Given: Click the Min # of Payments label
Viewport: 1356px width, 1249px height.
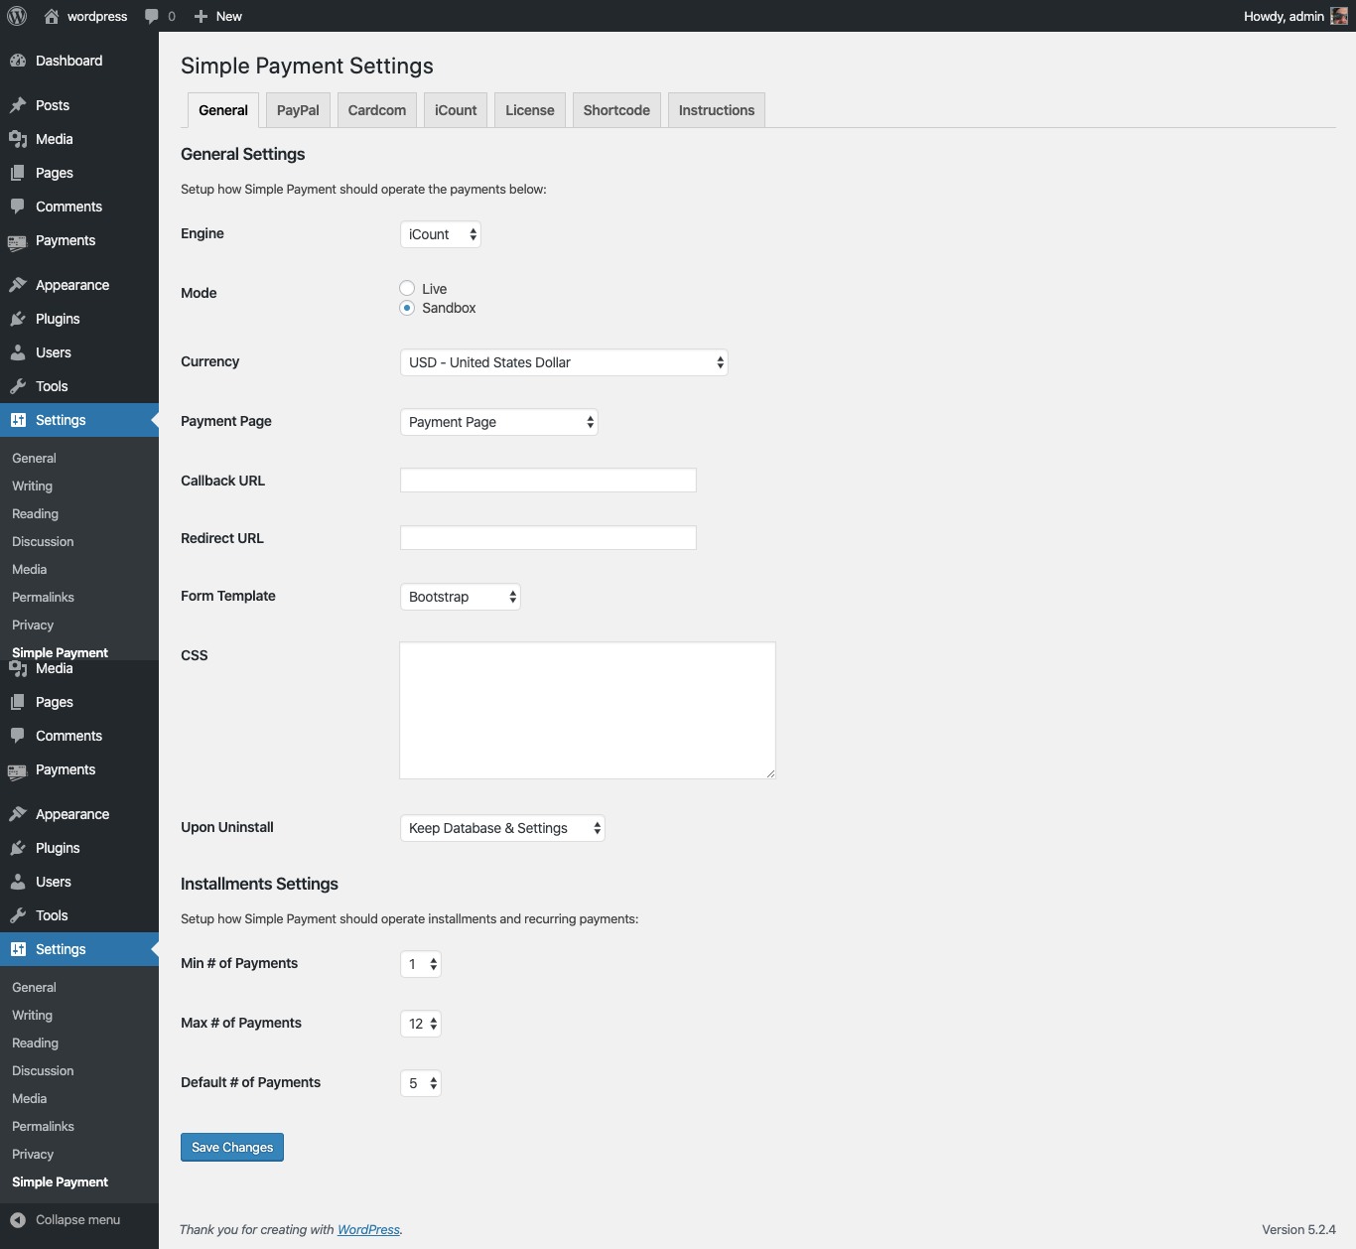Looking at the screenshot, I should [x=239, y=963].
